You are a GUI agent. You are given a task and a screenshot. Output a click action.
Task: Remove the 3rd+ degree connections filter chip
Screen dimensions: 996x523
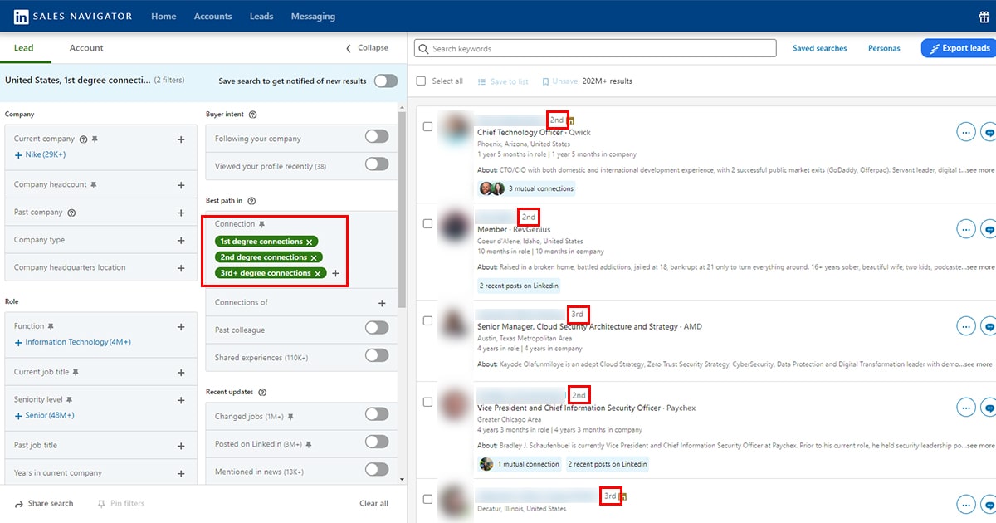[318, 273]
